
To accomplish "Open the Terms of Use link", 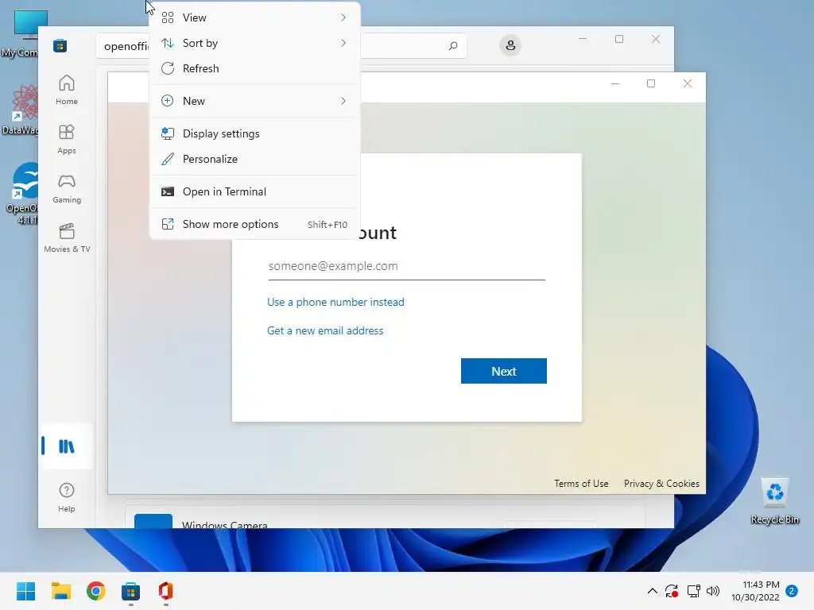I will tap(581, 484).
